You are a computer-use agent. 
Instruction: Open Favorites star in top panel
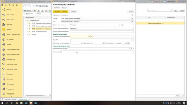tap(6, 5)
